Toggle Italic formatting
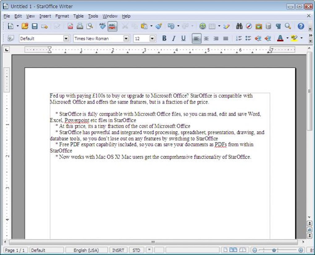 pyautogui.click(x=174, y=38)
